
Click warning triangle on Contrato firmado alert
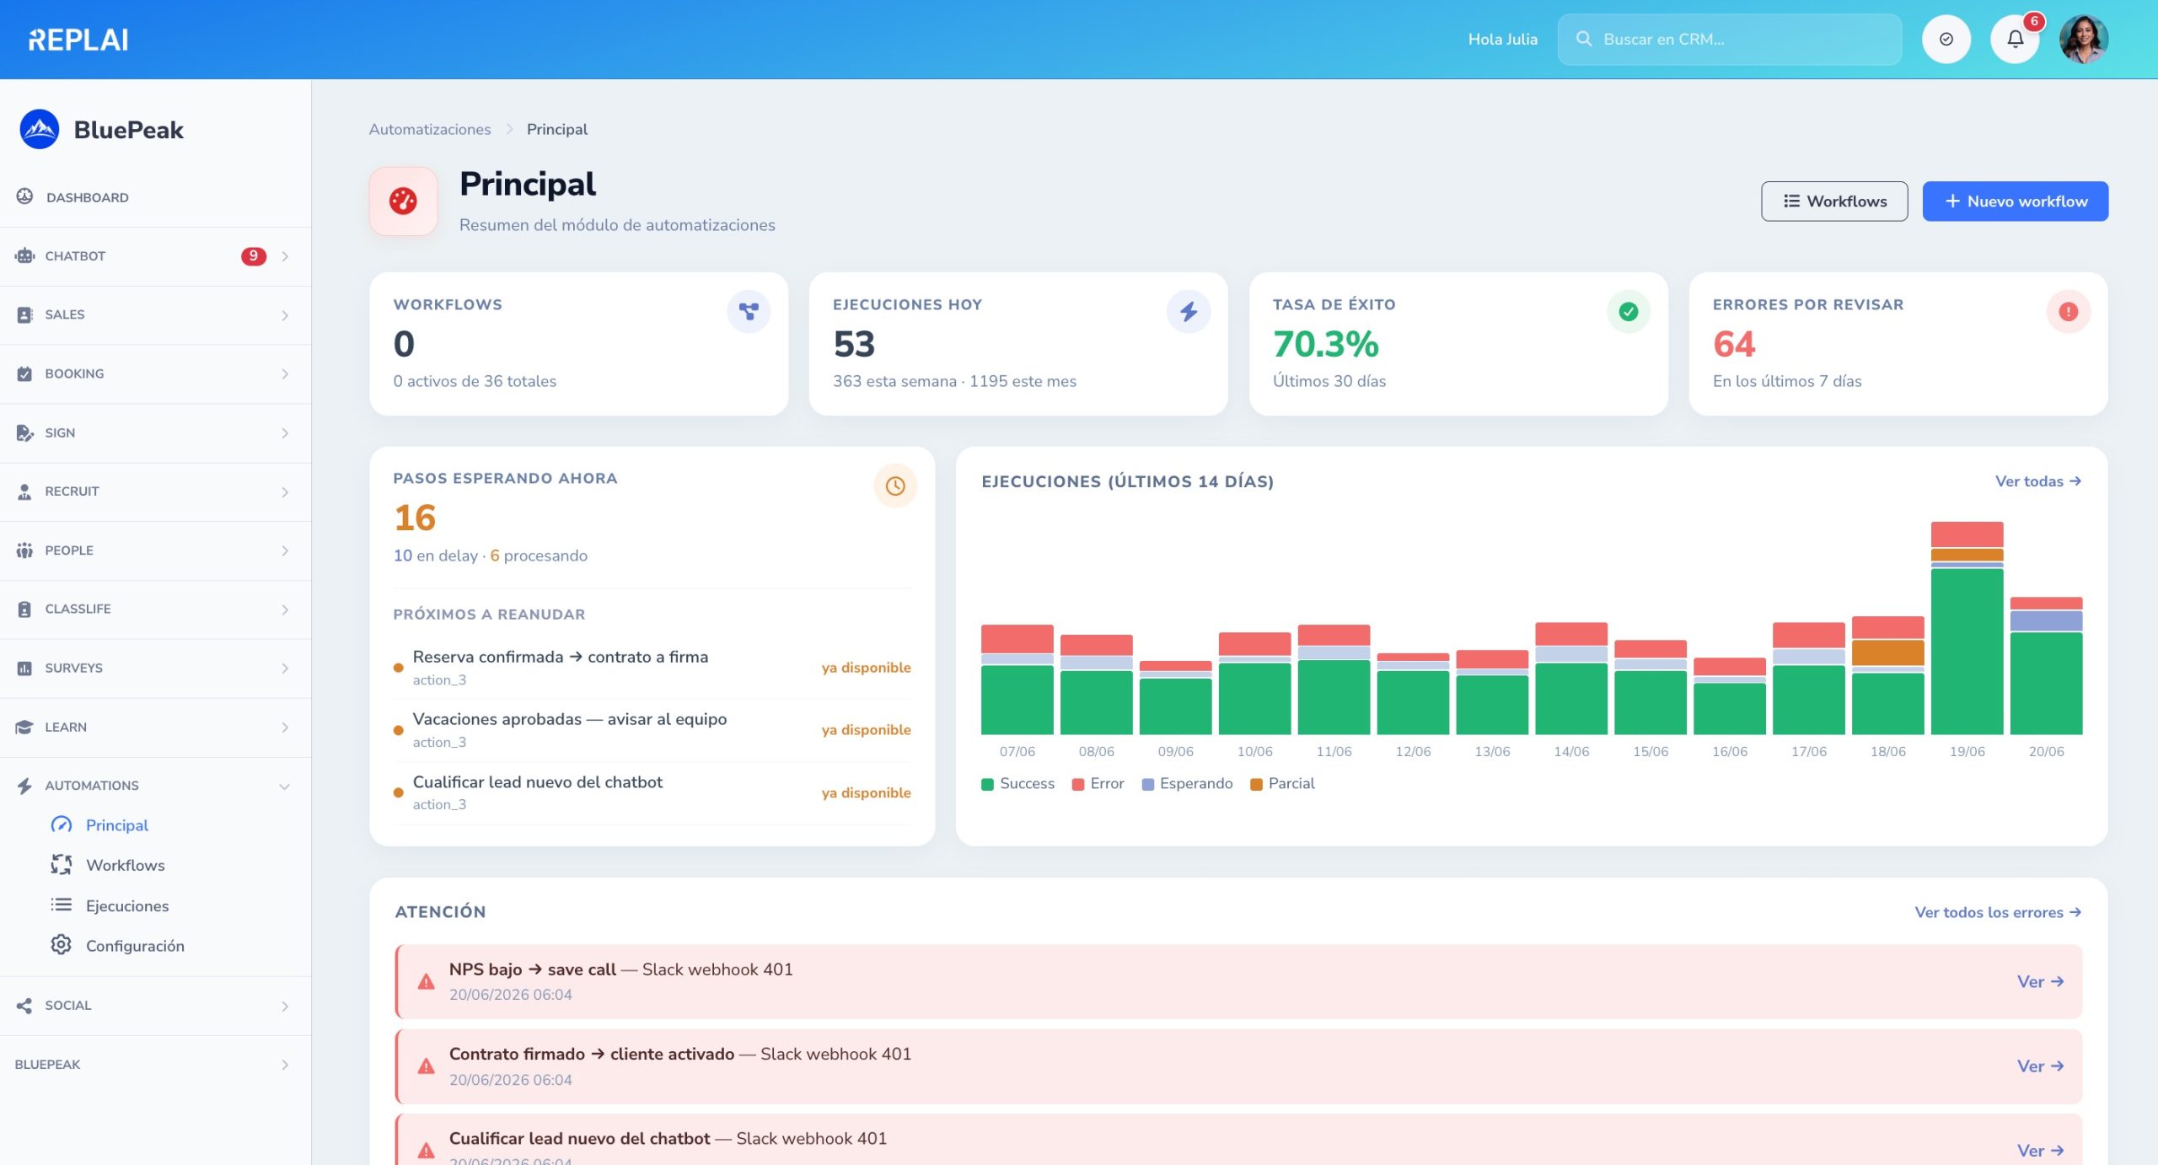[427, 1066]
